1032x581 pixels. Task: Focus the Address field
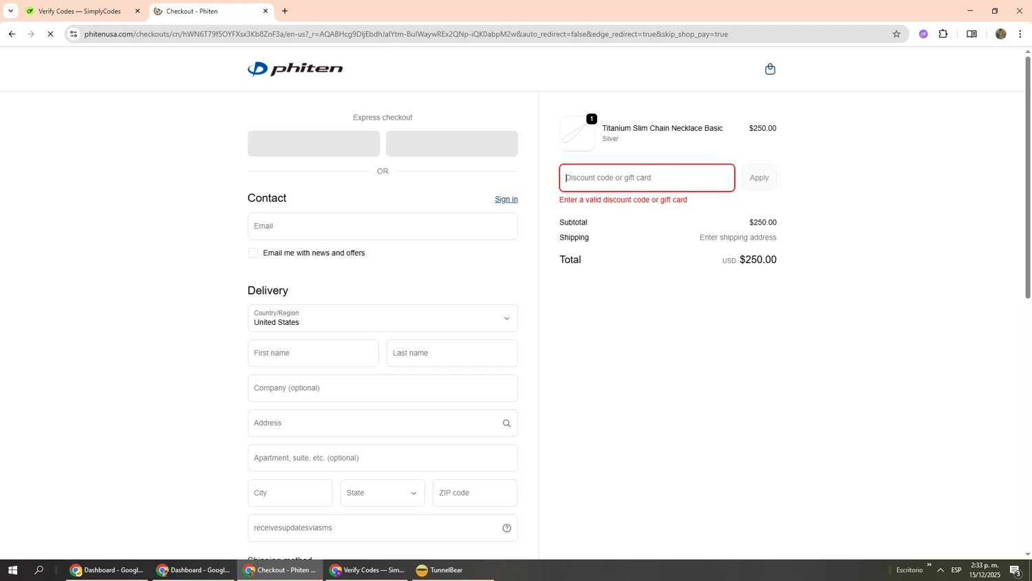point(383,423)
